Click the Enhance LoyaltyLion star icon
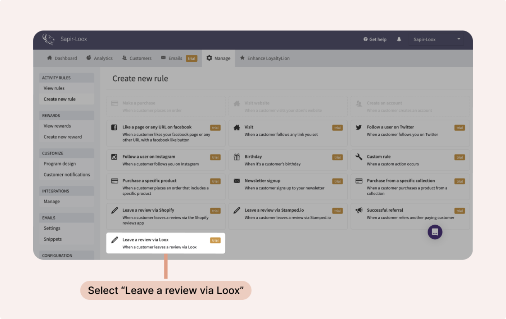Image resolution: width=506 pixels, height=319 pixels. tap(242, 58)
